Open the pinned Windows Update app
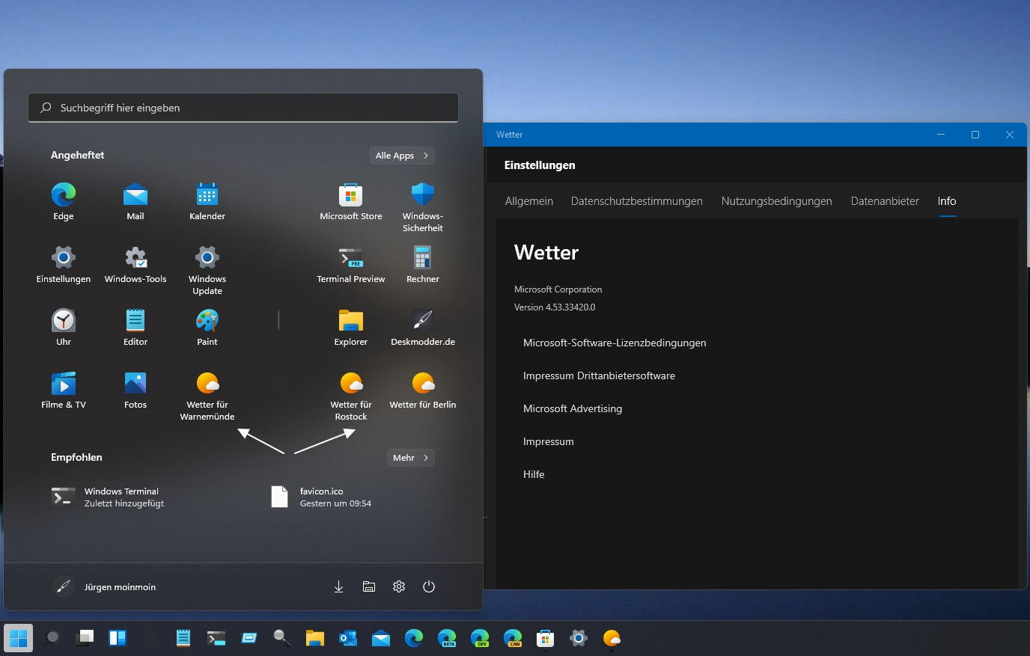Viewport: 1030px width, 656px height. tap(207, 270)
